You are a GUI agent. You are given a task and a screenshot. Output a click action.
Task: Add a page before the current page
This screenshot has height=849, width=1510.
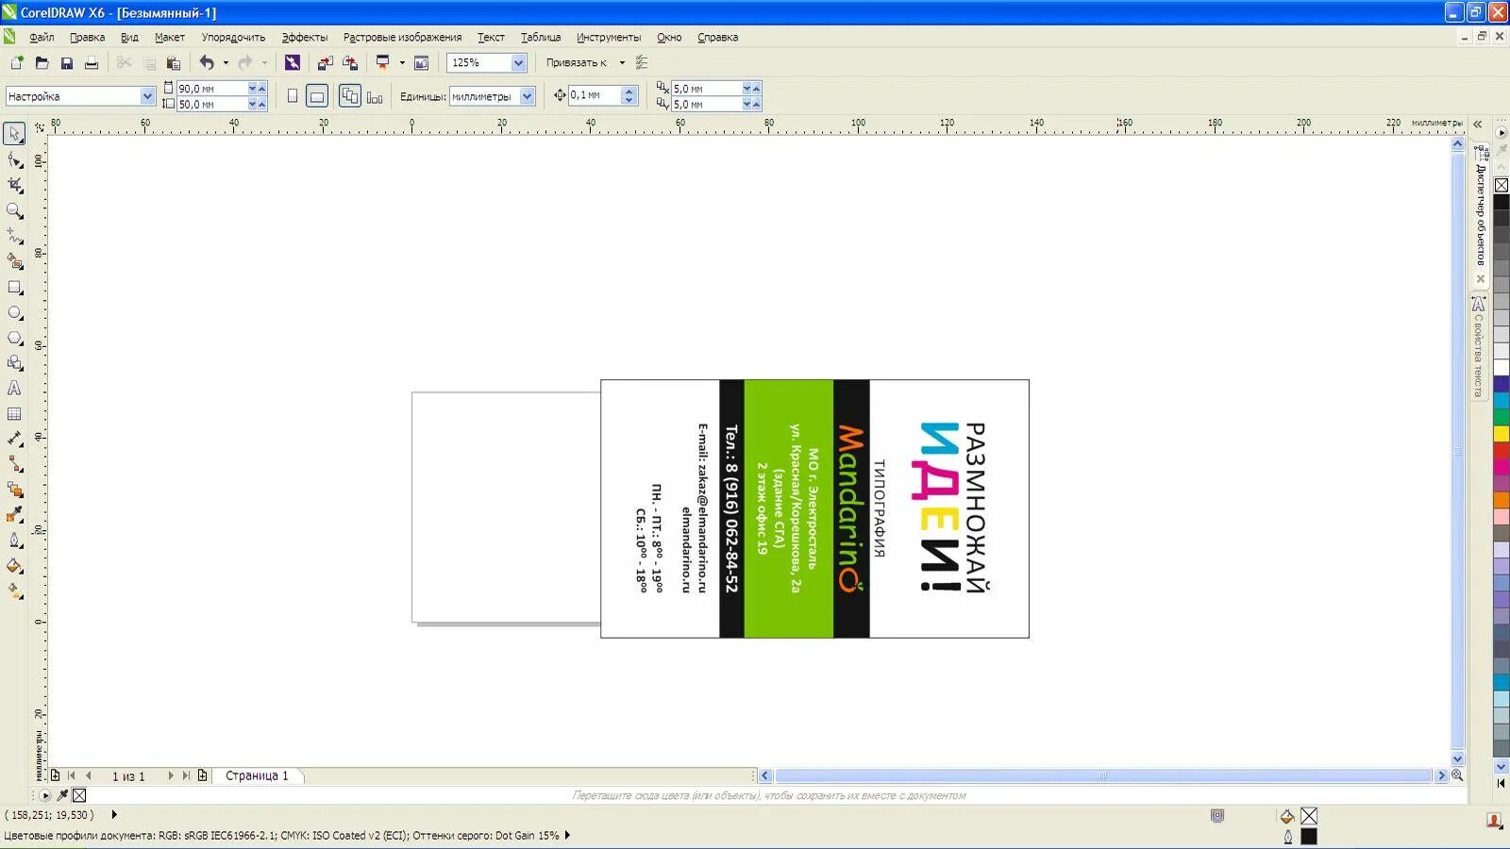(55, 775)
